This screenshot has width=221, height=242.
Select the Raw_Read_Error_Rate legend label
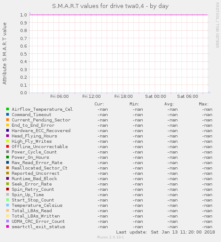(x=37, y=163)
